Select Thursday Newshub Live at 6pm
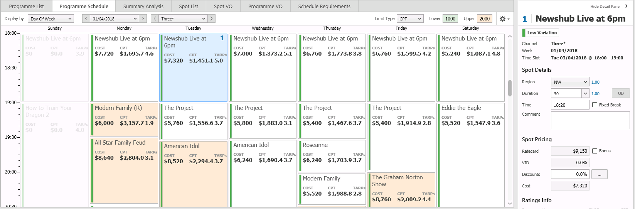The width and height of the screenshot is (635, 209). 332,67
